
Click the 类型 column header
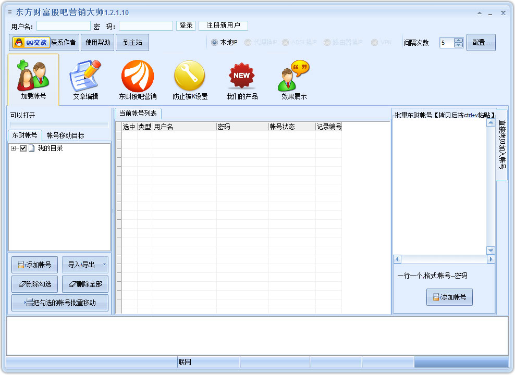[145, 127]
